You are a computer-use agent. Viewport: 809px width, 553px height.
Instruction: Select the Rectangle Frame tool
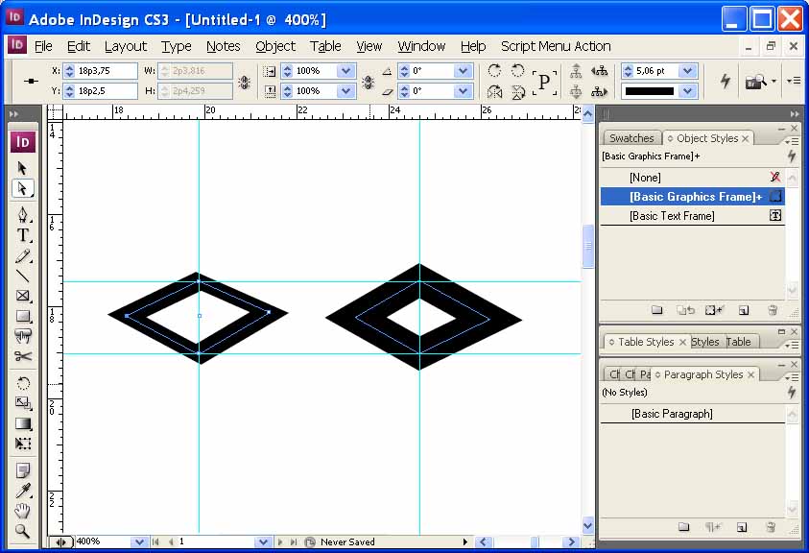point(23,296)
